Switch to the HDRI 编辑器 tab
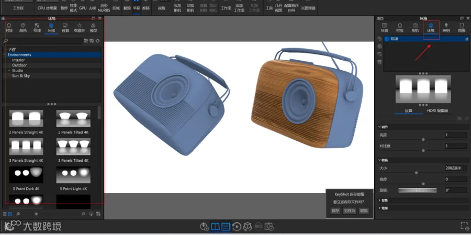 pyautogui.click(x=438, y=111)
